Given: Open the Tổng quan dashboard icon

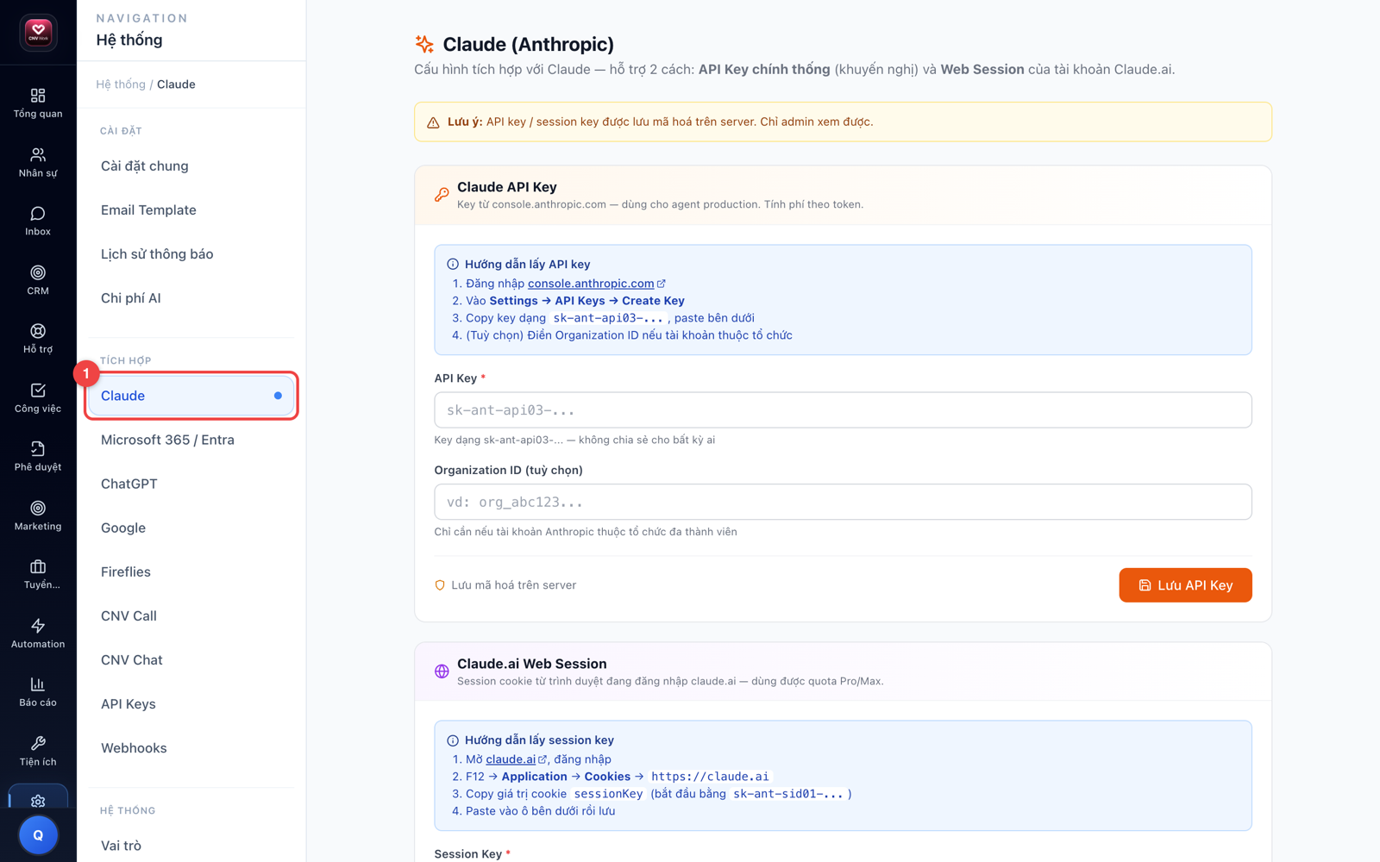Looking at the screenshot, I should coord(38,96).
